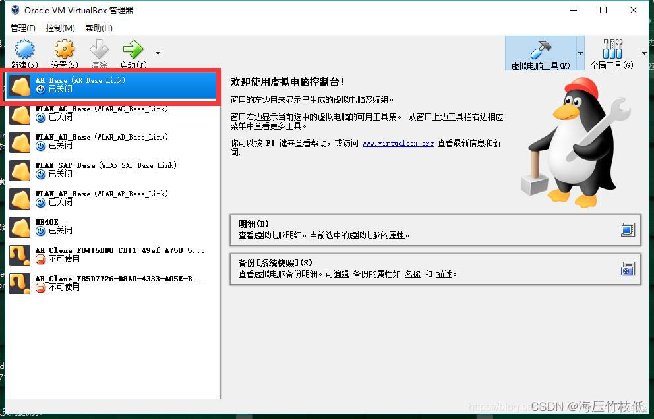654x419 pixels.
Task: Open the www.virtualbox.org link
Action: click(x=398, y=143)
